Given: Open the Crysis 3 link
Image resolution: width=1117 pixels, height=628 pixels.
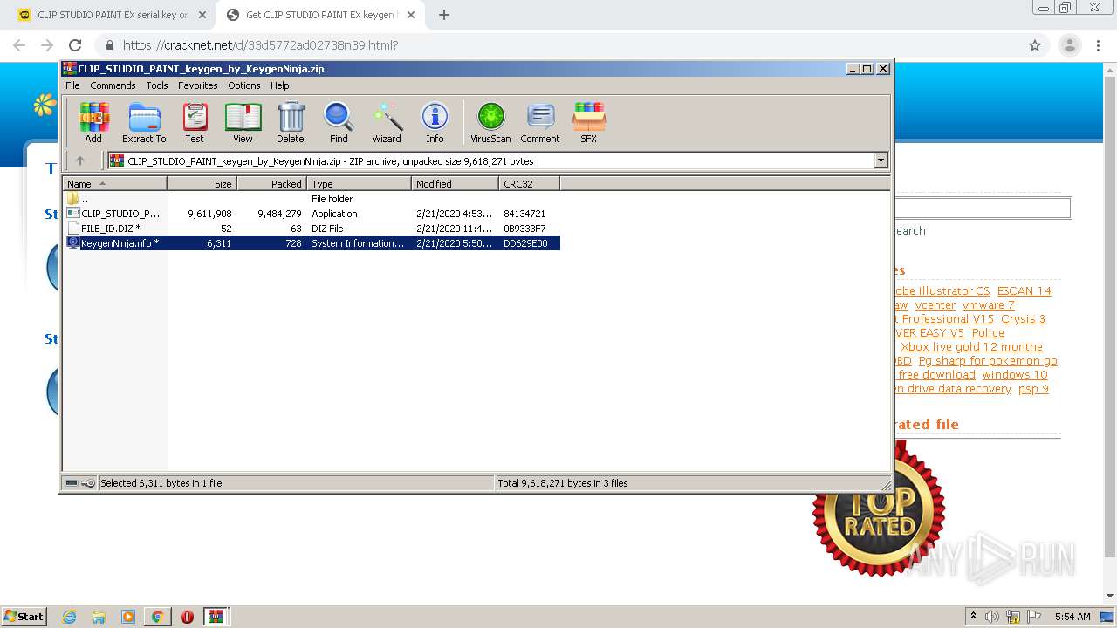Looking at the screenshot, I should tap(1023, 318).
